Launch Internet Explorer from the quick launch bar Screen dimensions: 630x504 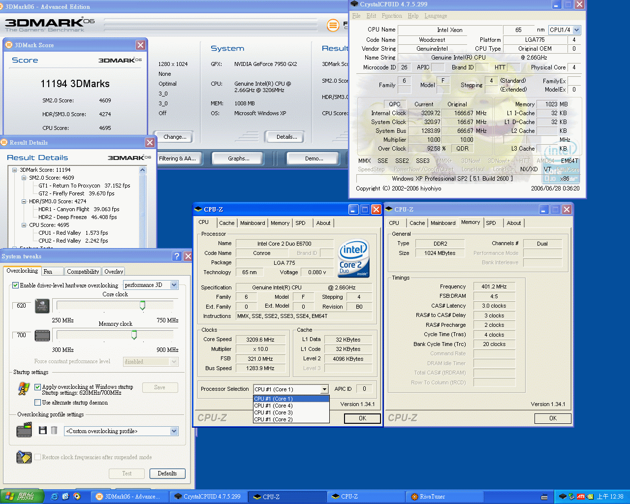point(54,497)
